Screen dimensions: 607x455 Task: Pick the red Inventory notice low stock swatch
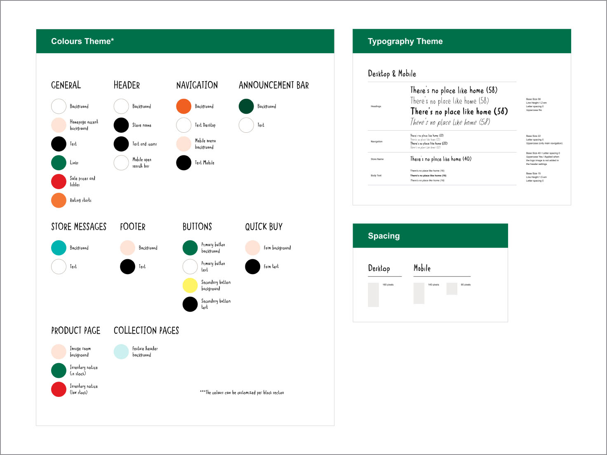click(59, 389)
